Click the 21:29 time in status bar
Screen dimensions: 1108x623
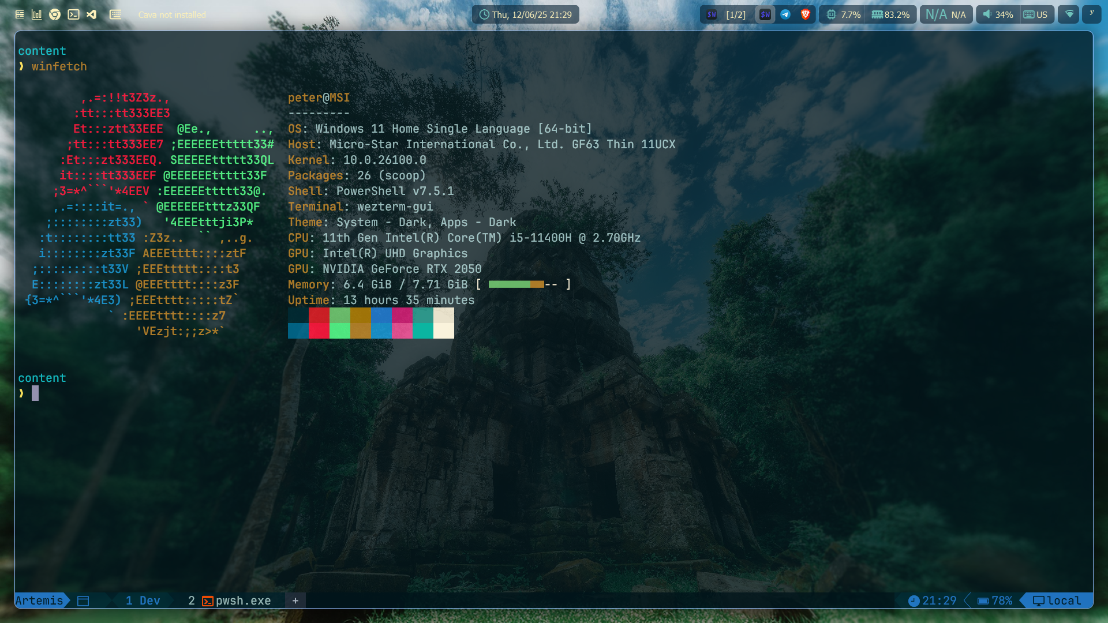939,601
